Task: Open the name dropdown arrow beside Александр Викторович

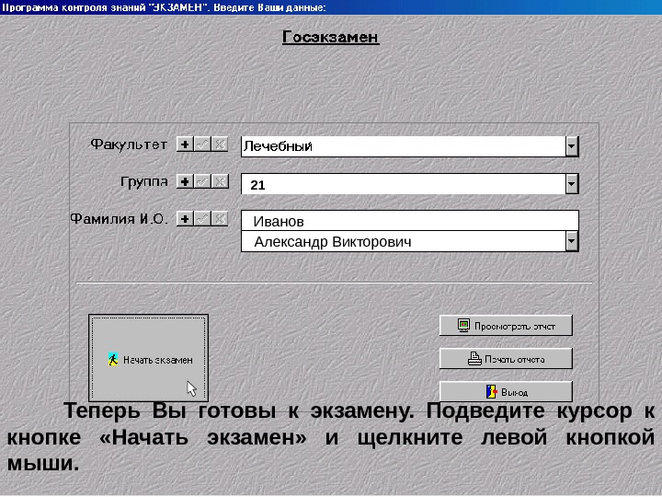Action: (x=572, y=241)
